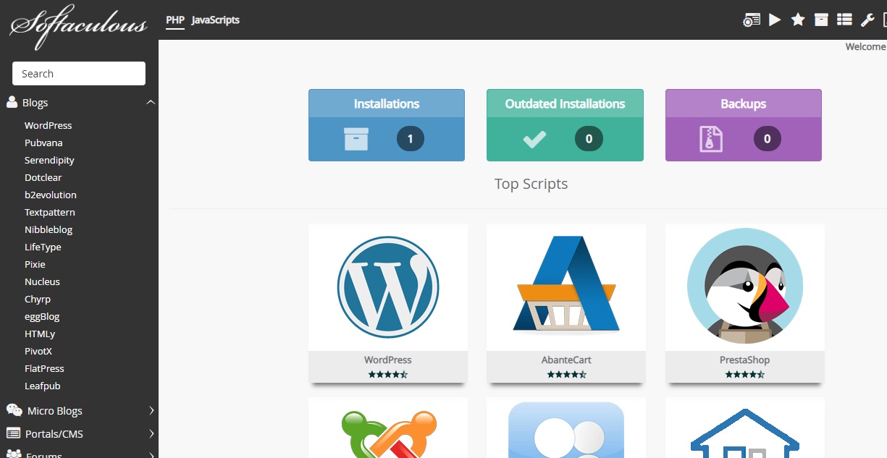Select WordPress in the Blogs sidebar list
Screen dimensions: 887x458
(48, 125)
